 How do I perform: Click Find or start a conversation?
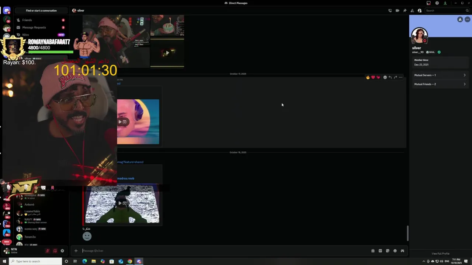(41, 11)
